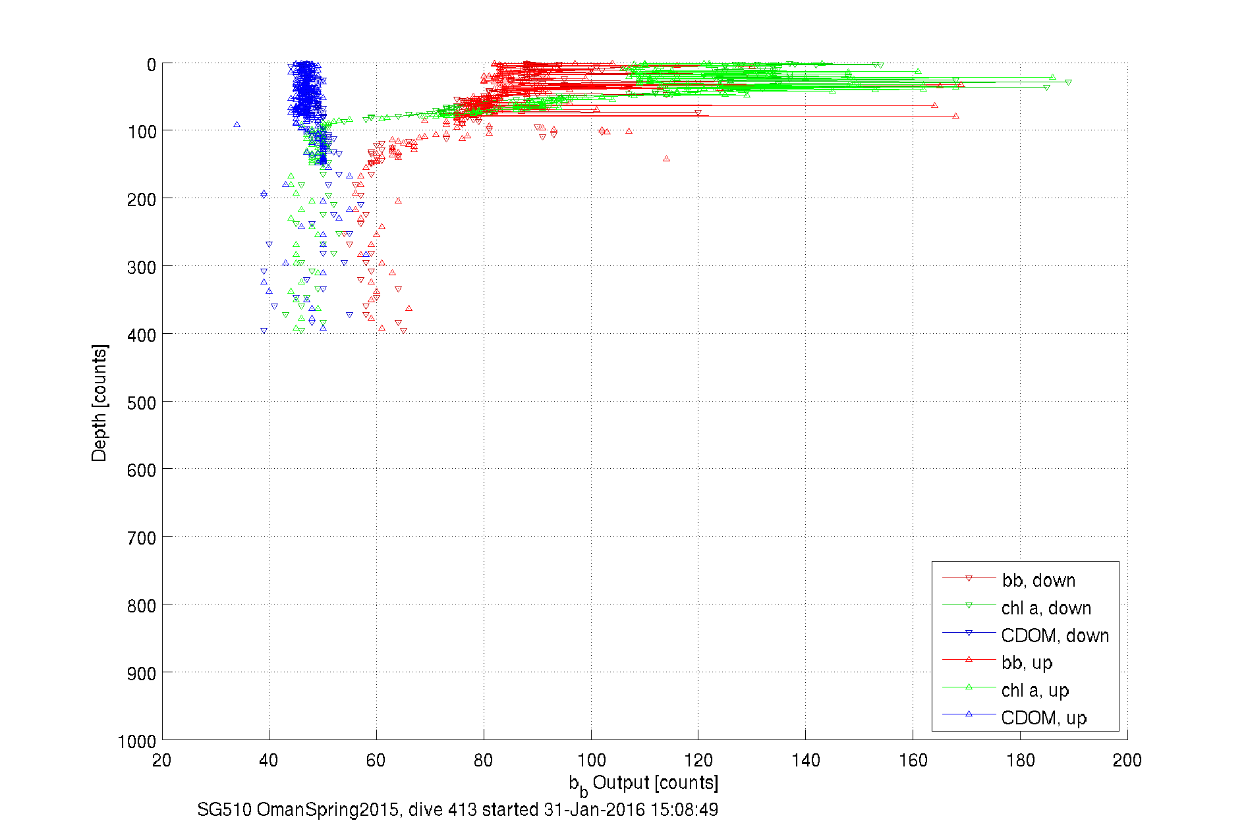Screen dimensions: 1246x831
Task: Click the x-axis tick label 60
Action: pos(376,761)
